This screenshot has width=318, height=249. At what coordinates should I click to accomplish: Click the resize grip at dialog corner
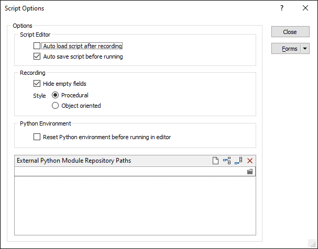click(313, 244)
